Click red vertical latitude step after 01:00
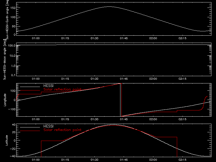216x162 pixels. pyautogui.click(x=41, y=149)
